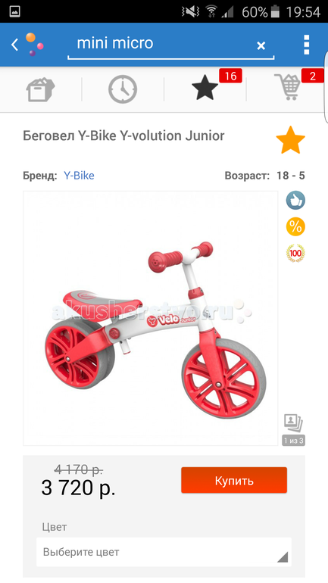Tap the back arrow in header
Viewport: 328px width, 583px height.
pyautogui.click(x=14, y=45)
